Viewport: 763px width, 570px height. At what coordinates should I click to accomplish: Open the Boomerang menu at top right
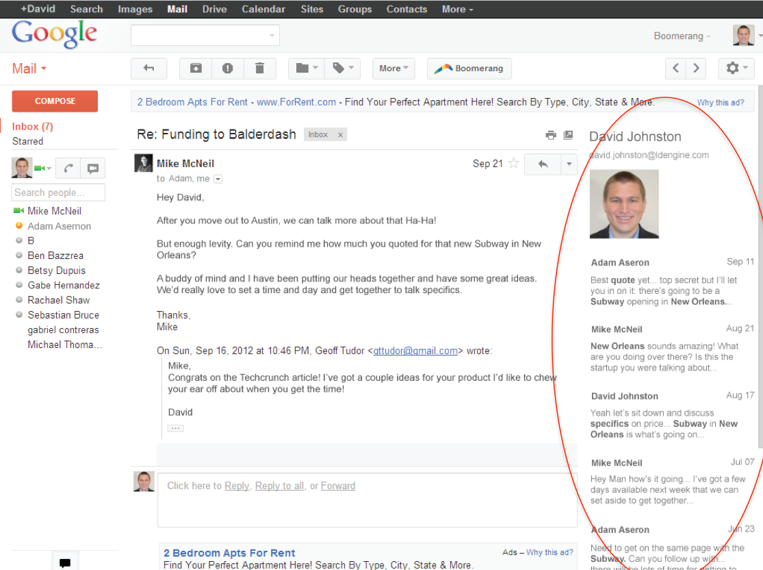pyautogui.click(x=682, y=36)
